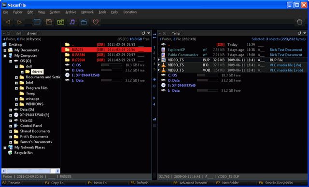
Task: Click the right-pointing arrow in center divider
Action: pyautogui.click(x=154, y=98)
